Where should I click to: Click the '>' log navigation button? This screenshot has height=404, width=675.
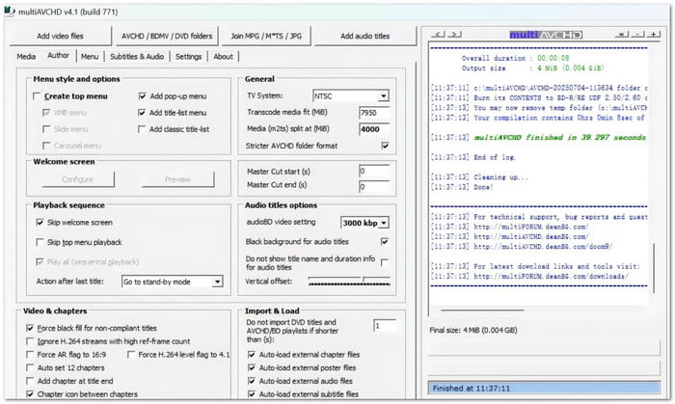[x=454, y=35]
